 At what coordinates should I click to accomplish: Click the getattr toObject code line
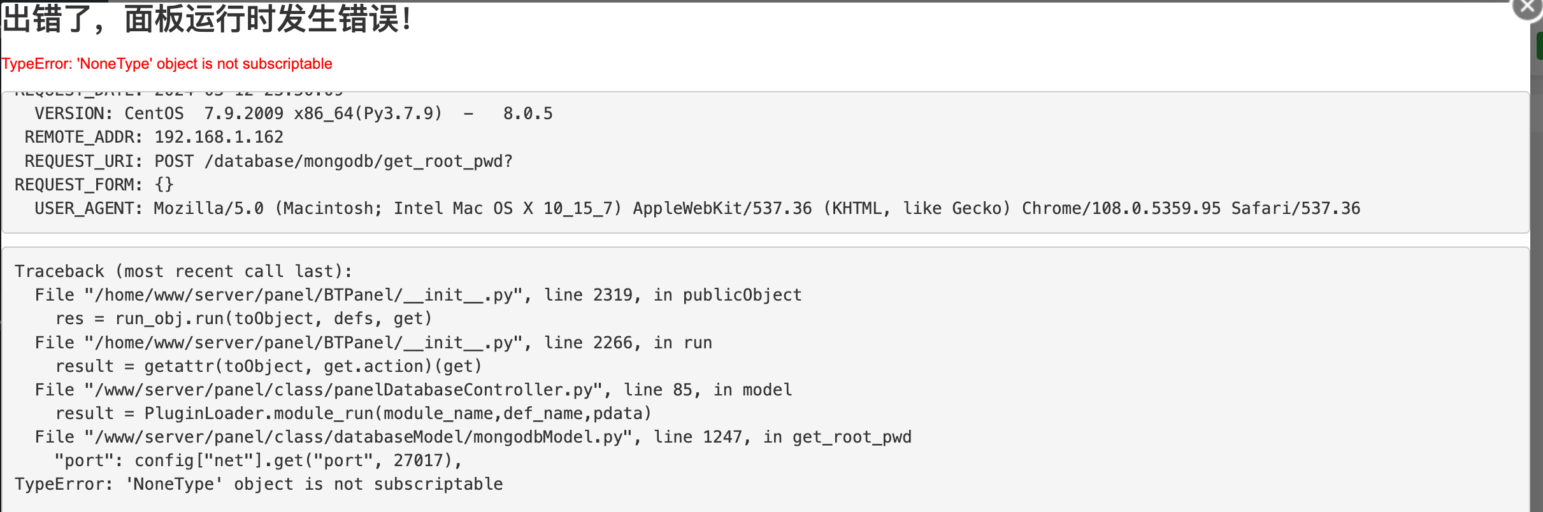point(268,366)
